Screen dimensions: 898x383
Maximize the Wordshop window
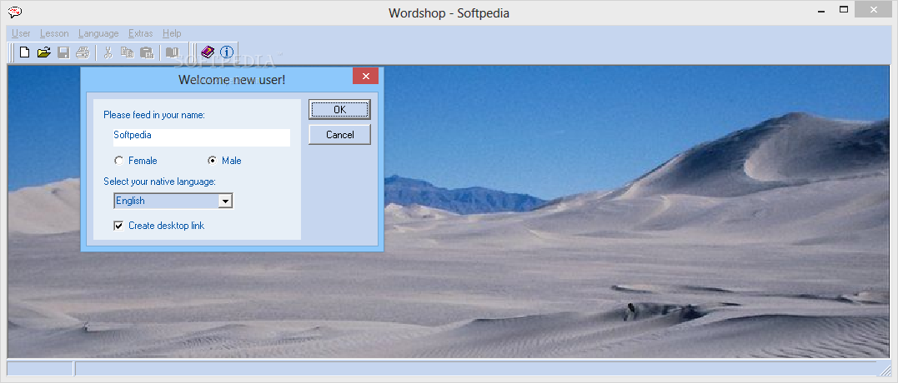tap(844, 9)
